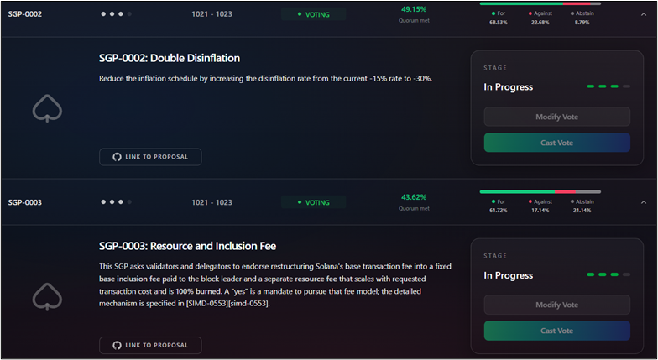This screenshot has height=360, width=658.
Task: Click the stage dots indicator on SGP-0002 row
Action: 116,13
